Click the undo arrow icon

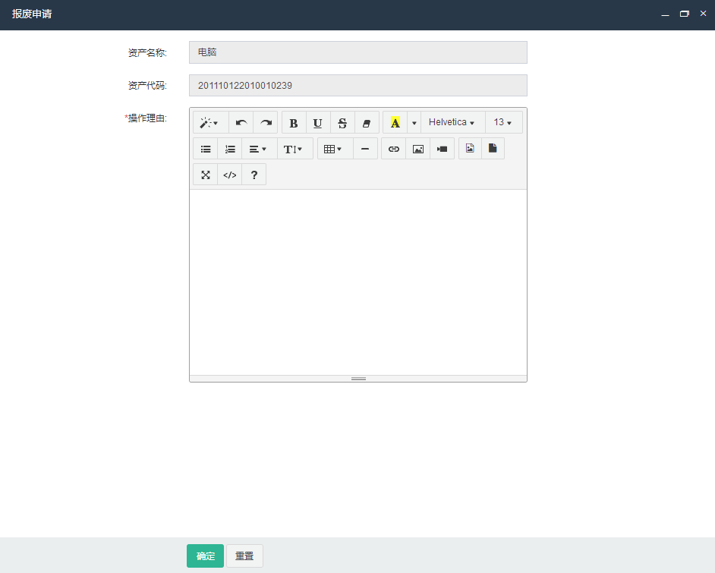click(241, 123)
